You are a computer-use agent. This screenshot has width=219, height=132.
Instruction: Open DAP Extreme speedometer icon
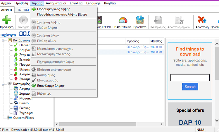123,21
